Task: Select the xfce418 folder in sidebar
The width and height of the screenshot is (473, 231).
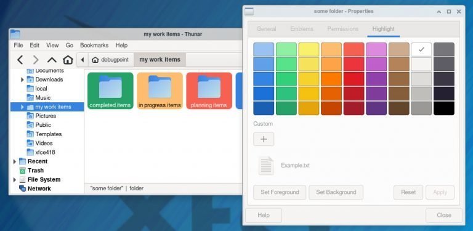Action: pos(41,152)
